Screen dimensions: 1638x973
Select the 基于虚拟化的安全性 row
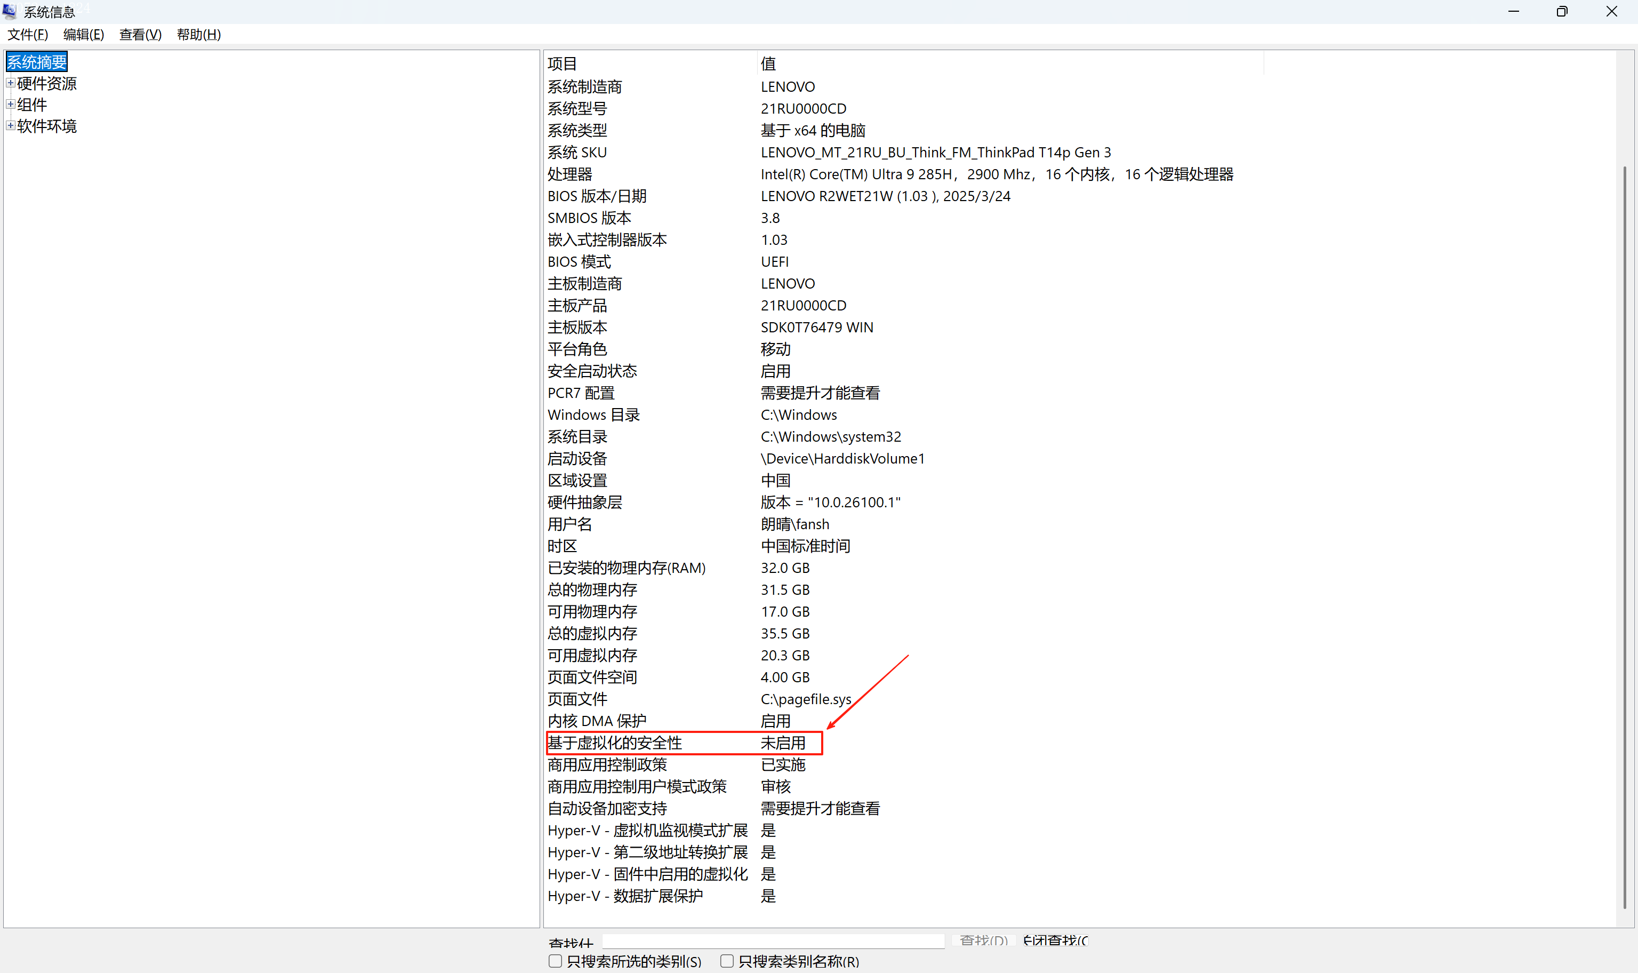[x=615, y=743]
